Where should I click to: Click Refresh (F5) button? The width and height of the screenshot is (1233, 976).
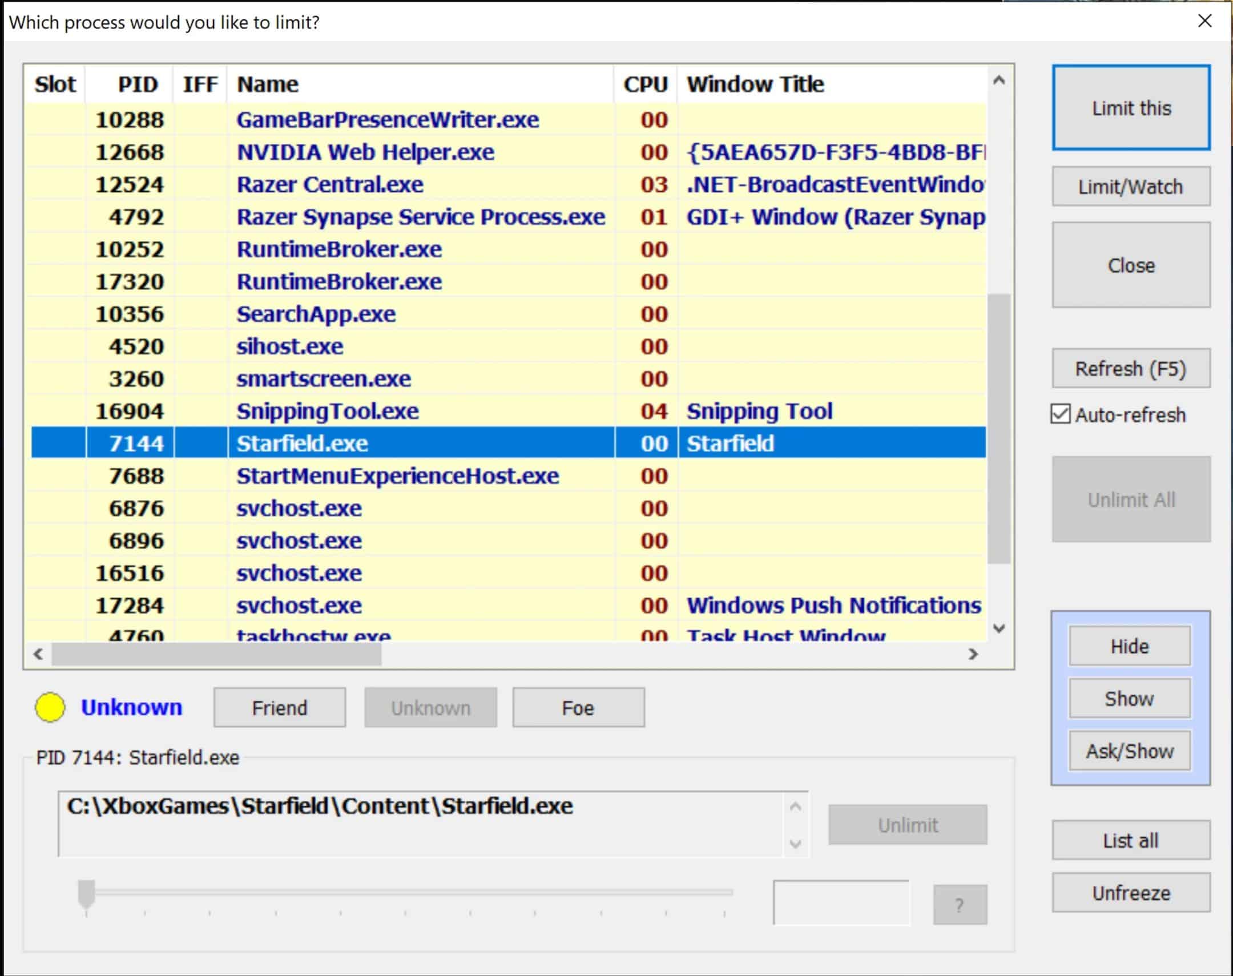coord(1130,369)
